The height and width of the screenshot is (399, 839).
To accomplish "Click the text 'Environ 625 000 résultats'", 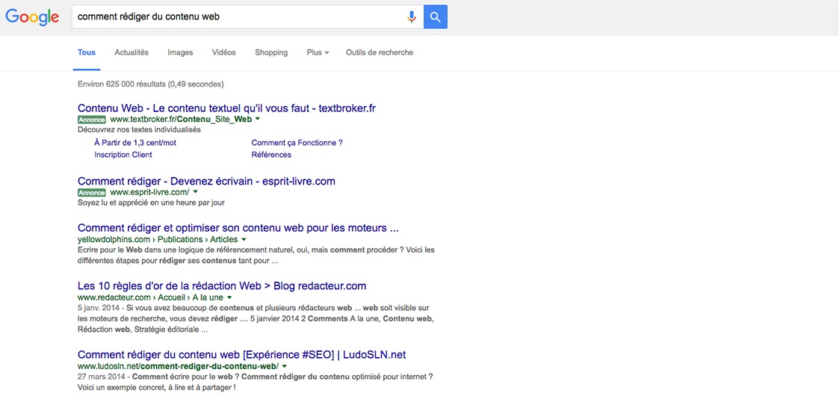I will point(122,84).
